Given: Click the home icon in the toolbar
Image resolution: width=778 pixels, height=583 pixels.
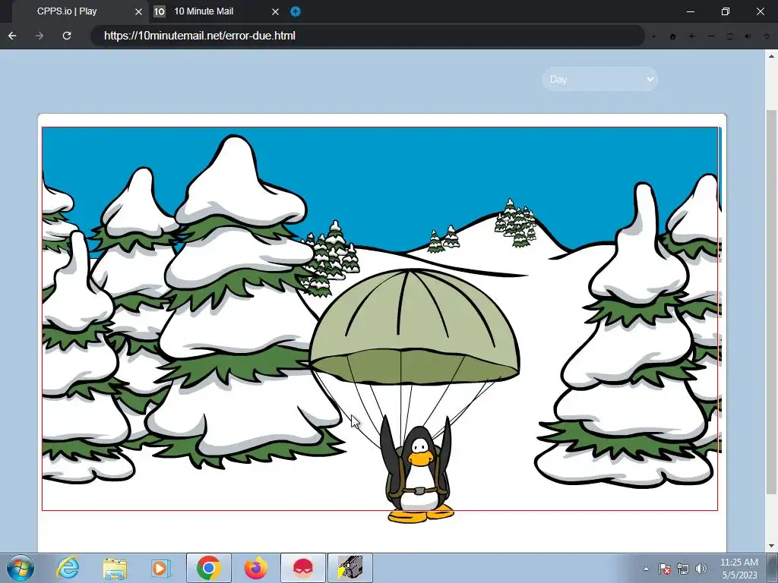Looking at the screenshot, I should click(673, 36).
